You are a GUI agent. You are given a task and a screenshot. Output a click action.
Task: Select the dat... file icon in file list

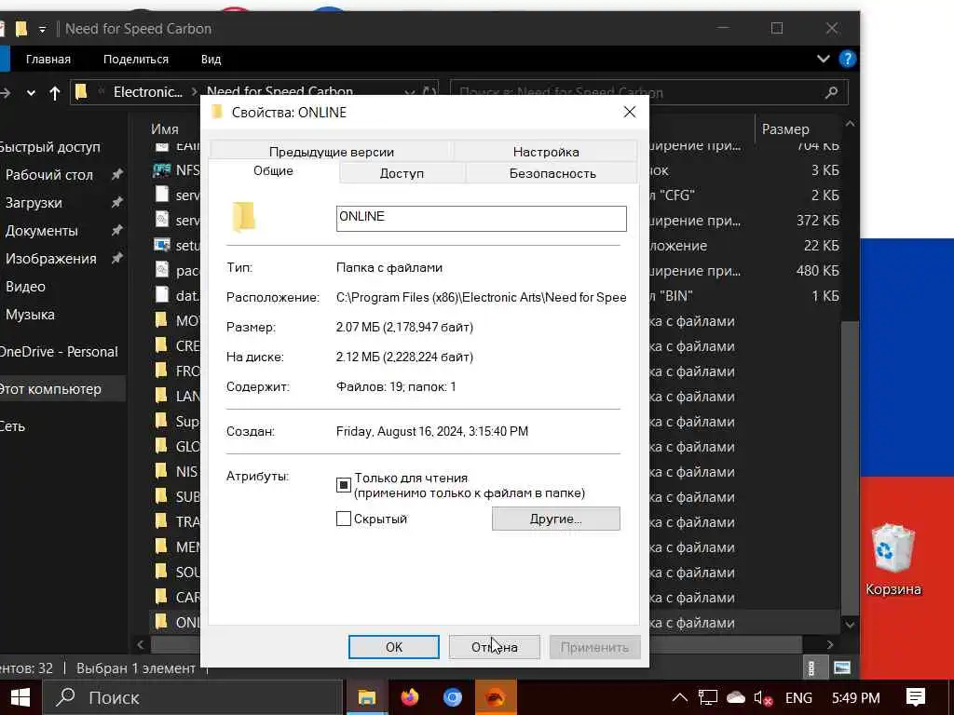pyautogui.click(x=162, y=295)
